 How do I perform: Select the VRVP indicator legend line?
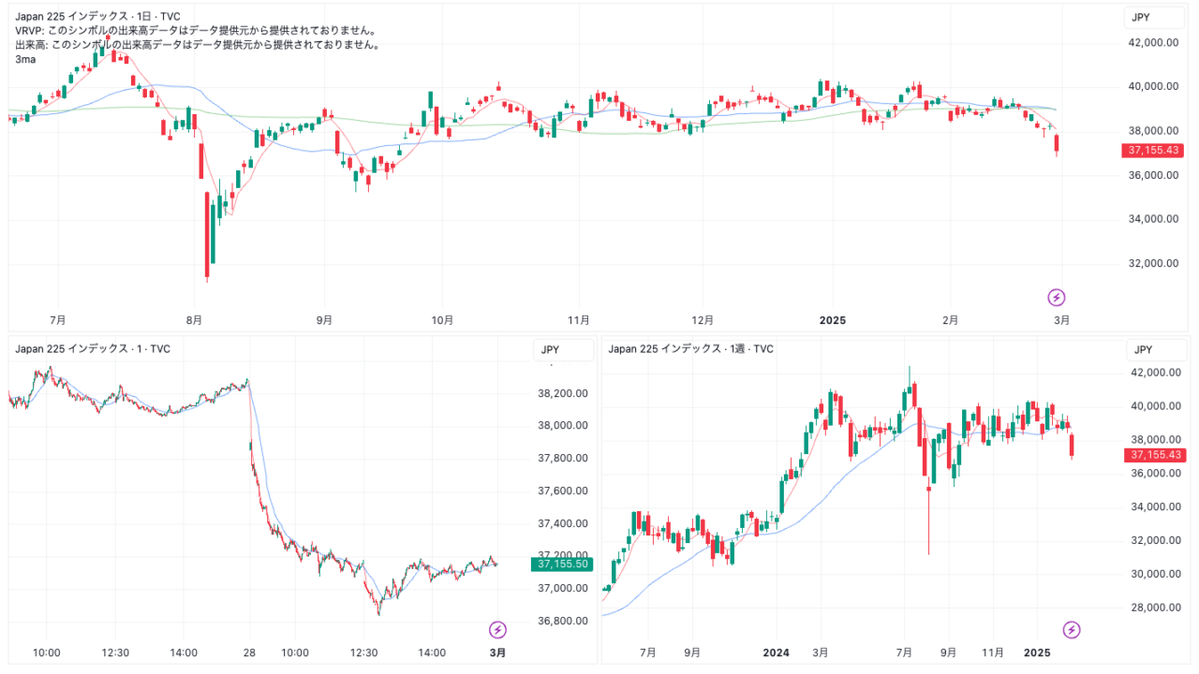[197, 31]
